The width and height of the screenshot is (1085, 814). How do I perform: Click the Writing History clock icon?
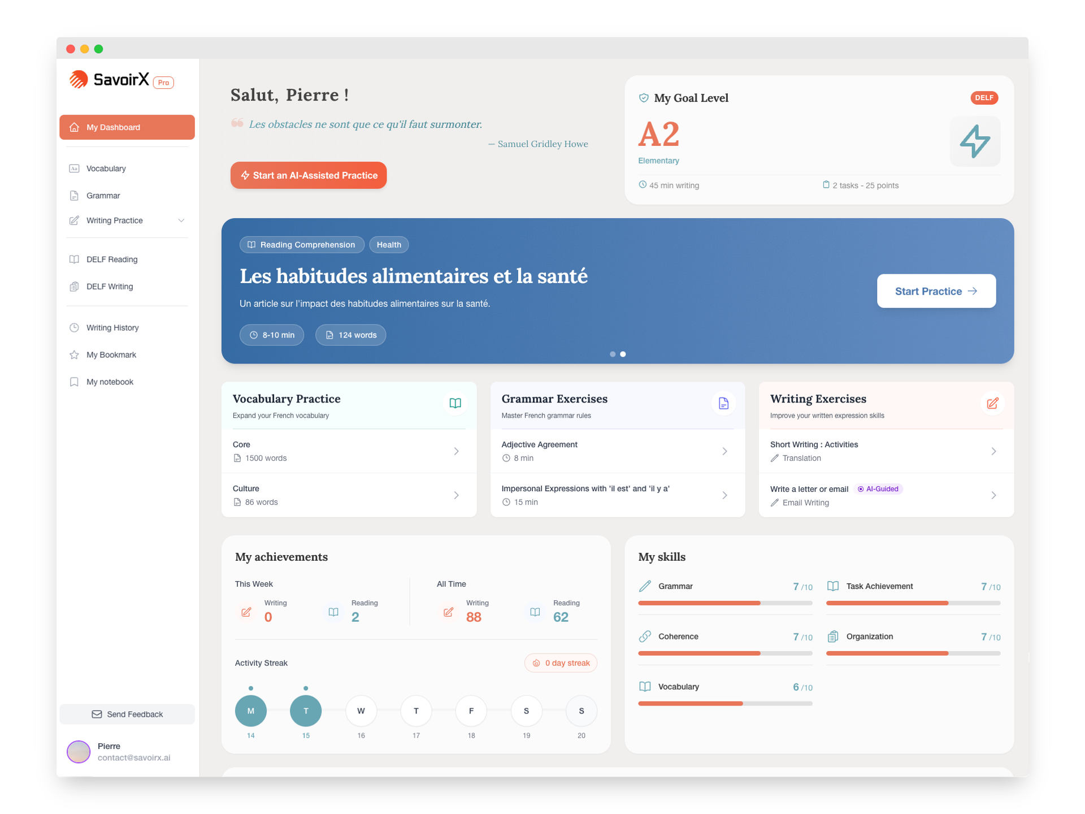(x=74, y=328)
